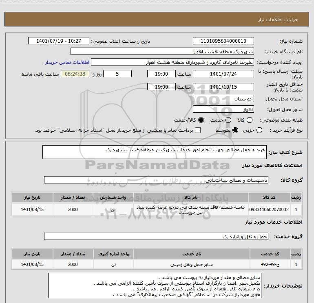
Task: Click the request creator field علیرضا نامرادی
Action: [172, 62]
